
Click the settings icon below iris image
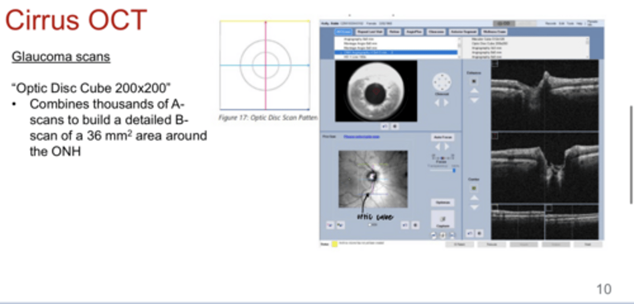click(394, 126)
